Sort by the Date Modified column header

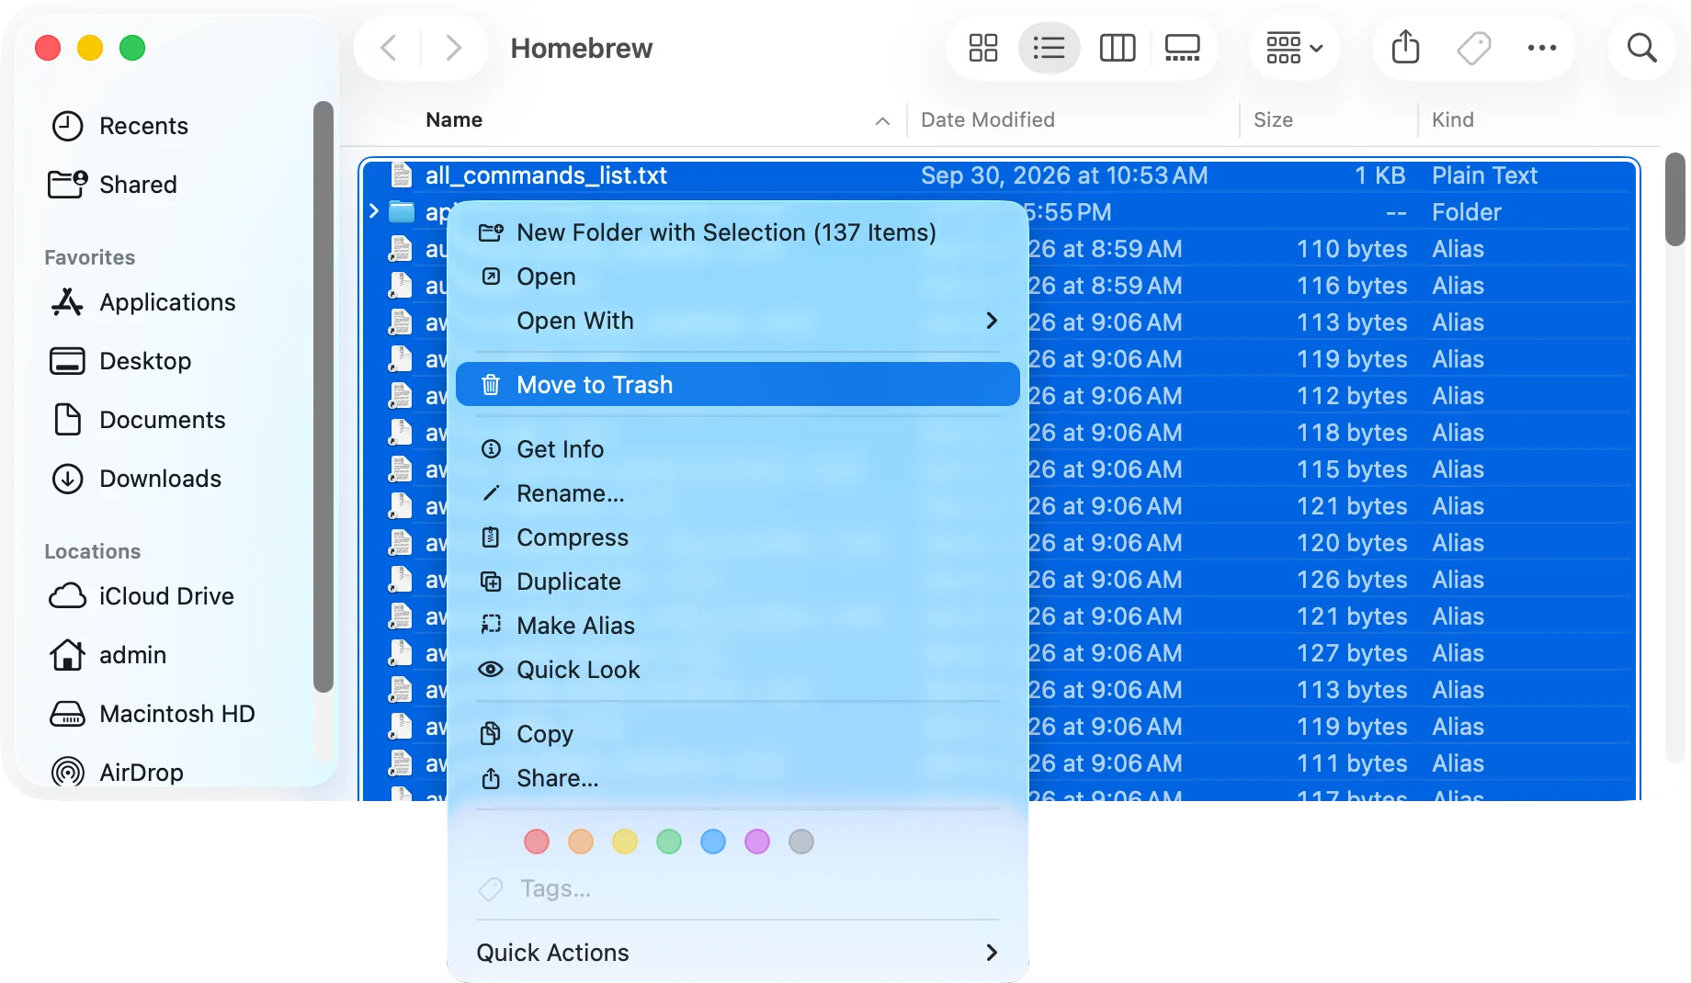[x=988, y=120]
